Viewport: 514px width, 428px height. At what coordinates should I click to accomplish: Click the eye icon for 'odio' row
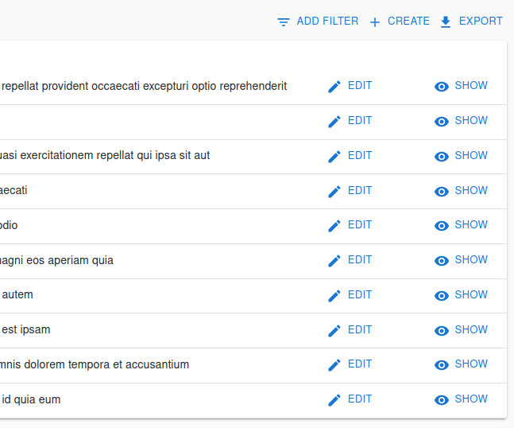click(x=442, y=226)
